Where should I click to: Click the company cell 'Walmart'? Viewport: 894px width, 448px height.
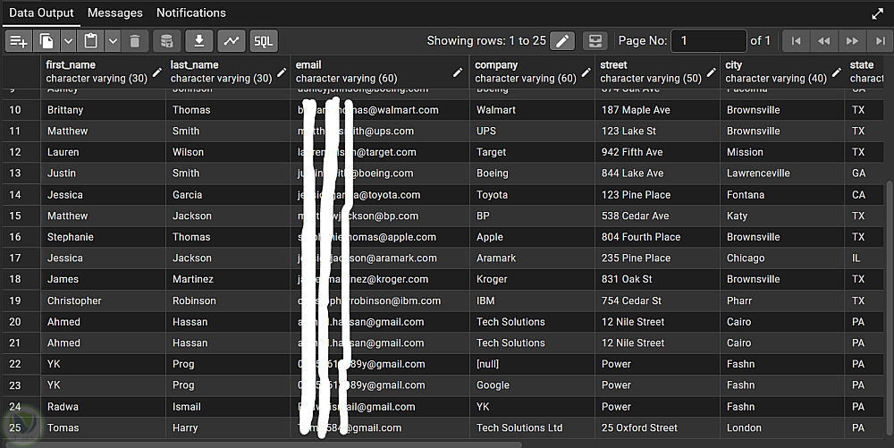[532, 110]
